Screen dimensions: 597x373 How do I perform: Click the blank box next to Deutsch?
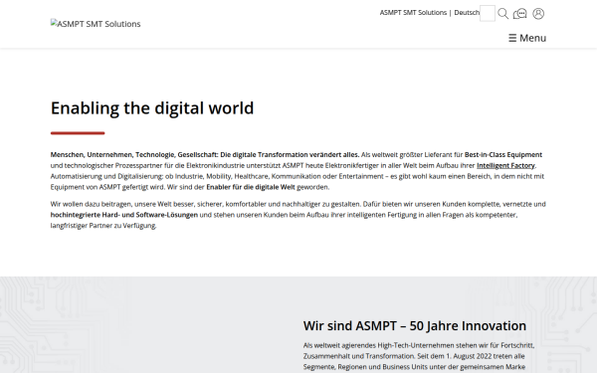tap(488, 13)
